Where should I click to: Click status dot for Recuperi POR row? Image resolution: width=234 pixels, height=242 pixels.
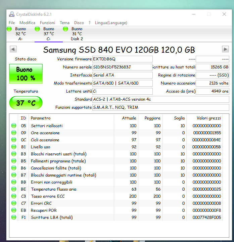14,210
